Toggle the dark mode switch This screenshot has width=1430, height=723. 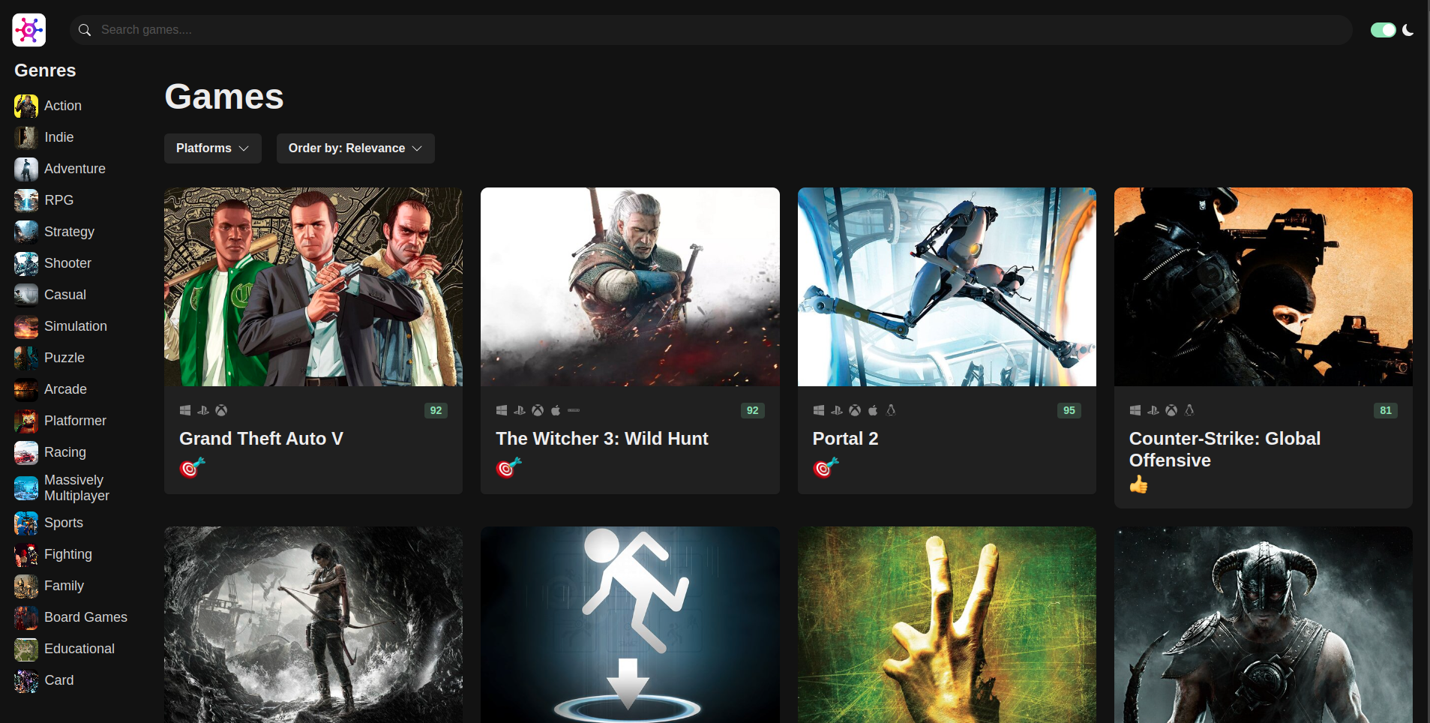pyautogui.click(x=1383, y=30)
